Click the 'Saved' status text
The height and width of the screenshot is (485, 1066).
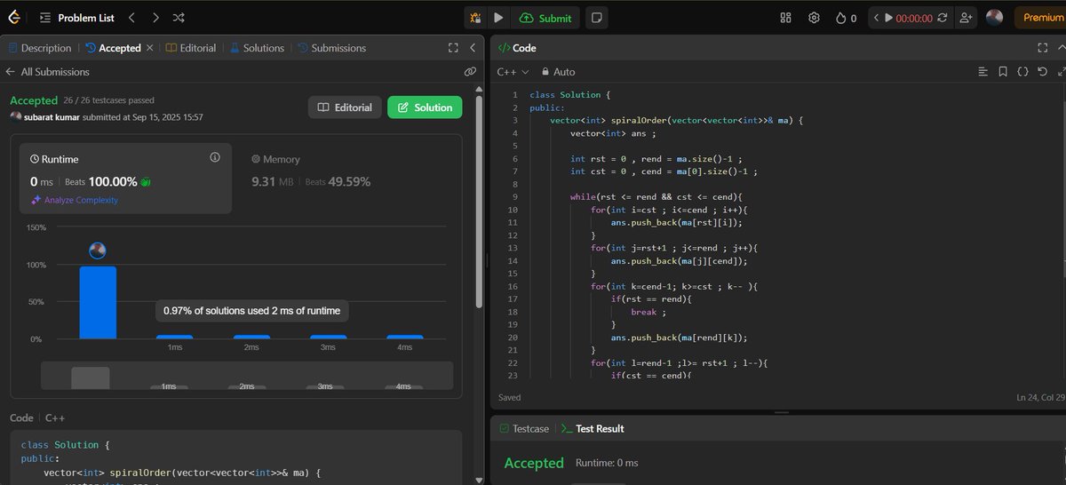(x=510, y=398)
